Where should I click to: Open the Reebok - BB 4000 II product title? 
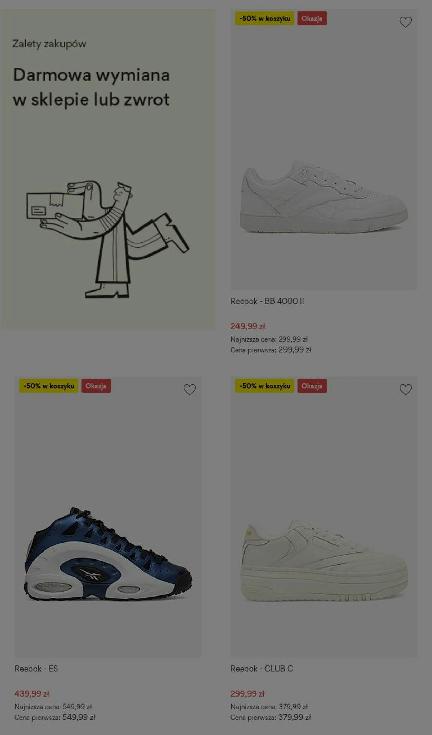coord(267,301)
